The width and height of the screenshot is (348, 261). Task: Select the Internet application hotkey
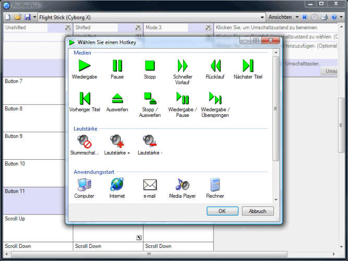coord(117,185)
